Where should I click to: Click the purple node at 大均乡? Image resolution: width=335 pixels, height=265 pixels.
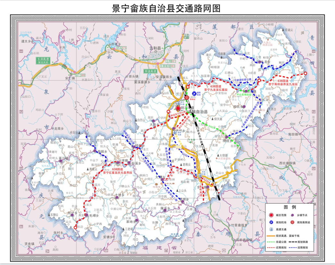(x=153, y=121)
